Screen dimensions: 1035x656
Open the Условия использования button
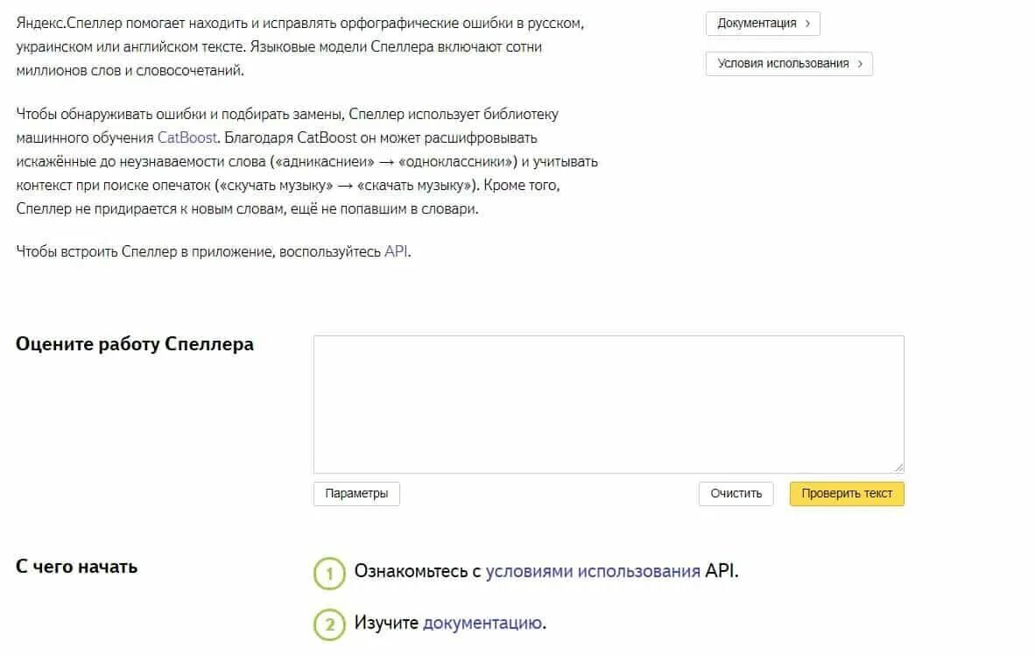[790, 64]
